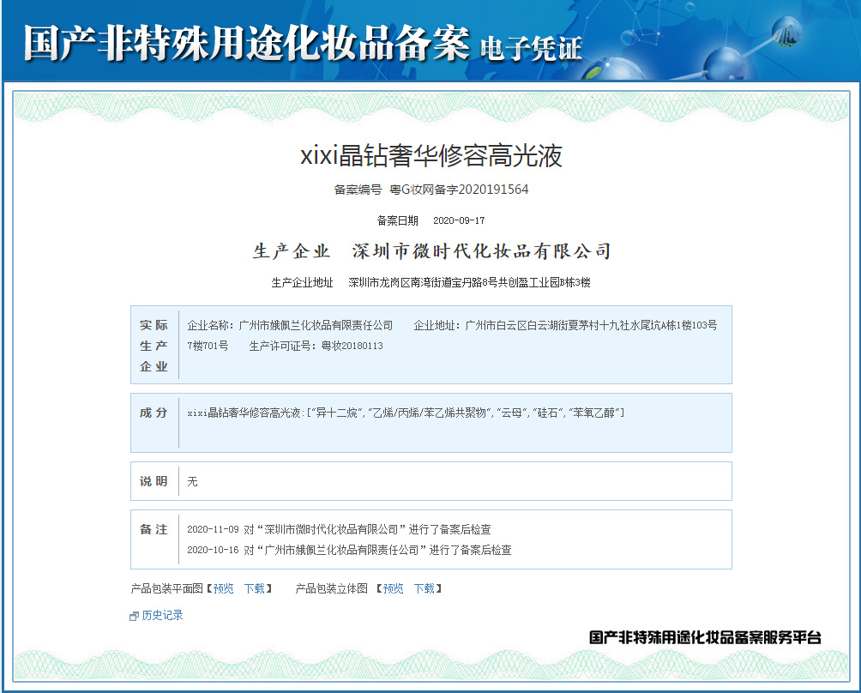Open the 历史记录 history link
This screenshot has width=861, height=693.
163,616
